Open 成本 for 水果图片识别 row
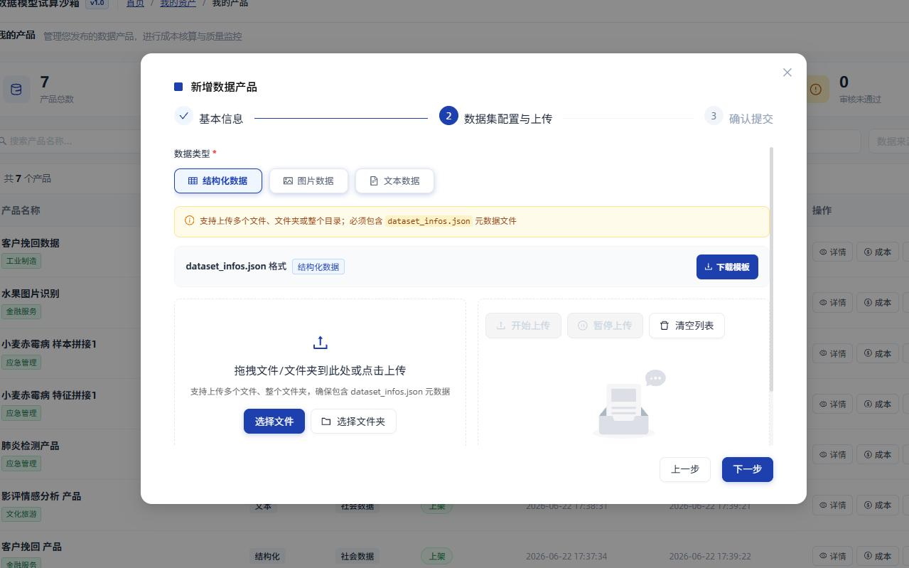This screenshot has width=909, height=568. tap(877, 302)
